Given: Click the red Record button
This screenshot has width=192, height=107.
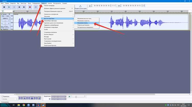Looking at the screenshot, I should (x=30, y=7).
